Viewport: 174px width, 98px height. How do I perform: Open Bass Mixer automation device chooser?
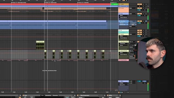[x=124, y=16]
